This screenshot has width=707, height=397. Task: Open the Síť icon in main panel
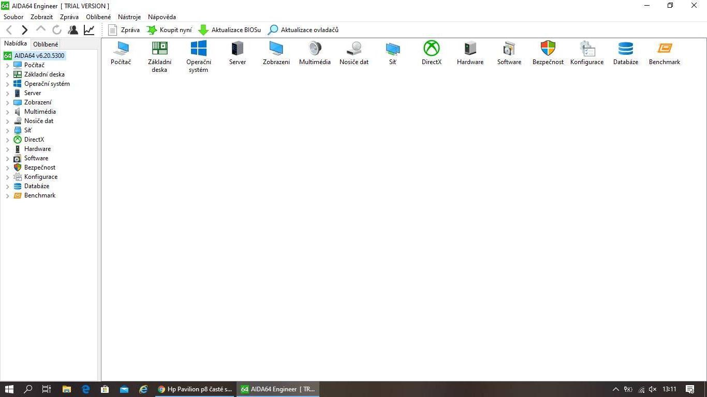point(393,49)
